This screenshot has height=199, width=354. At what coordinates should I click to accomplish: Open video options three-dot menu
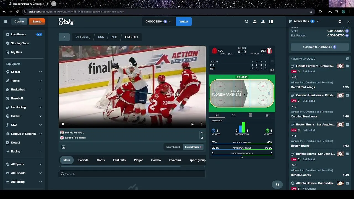[x=201, y=124]
